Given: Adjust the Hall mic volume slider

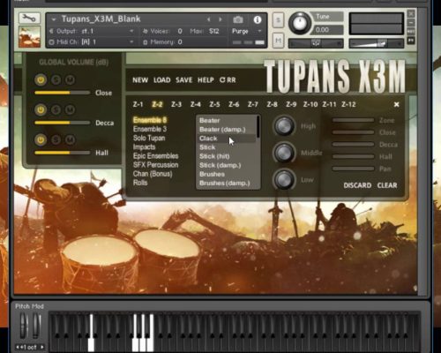Looking at the screenshot, I should (63, 153).
